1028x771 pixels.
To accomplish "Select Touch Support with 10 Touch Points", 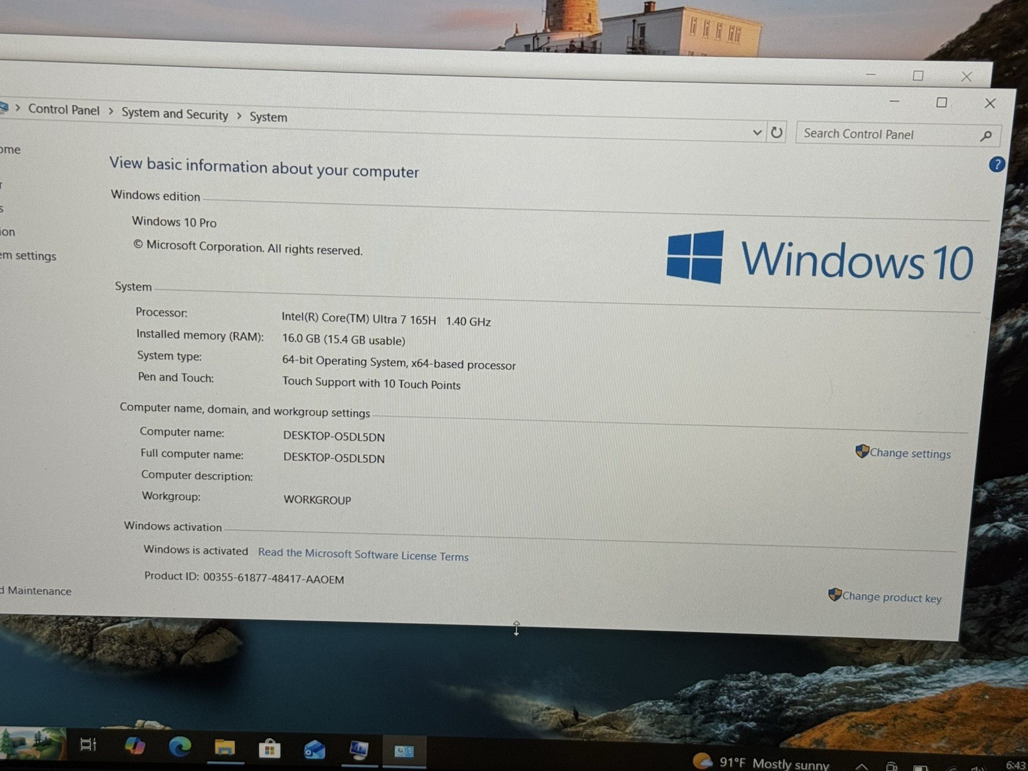I will (x=371, y=383).
